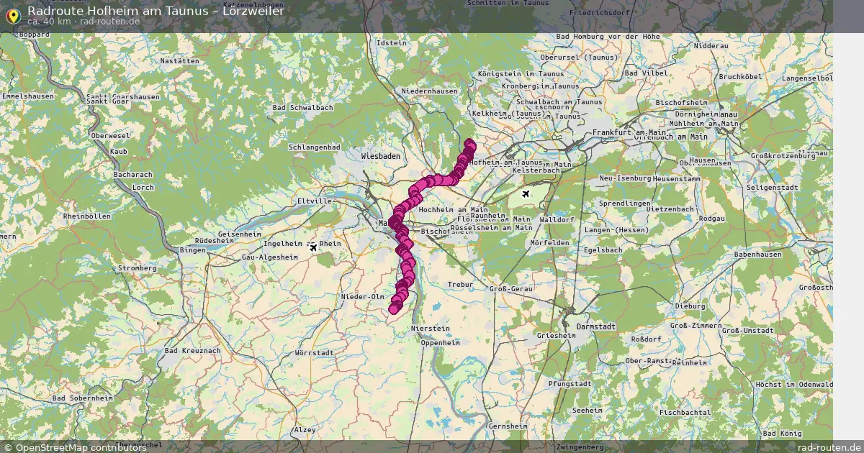864x453 pixels.
Task: Click the Bad Vilbel label
Action: coord(646,73)
